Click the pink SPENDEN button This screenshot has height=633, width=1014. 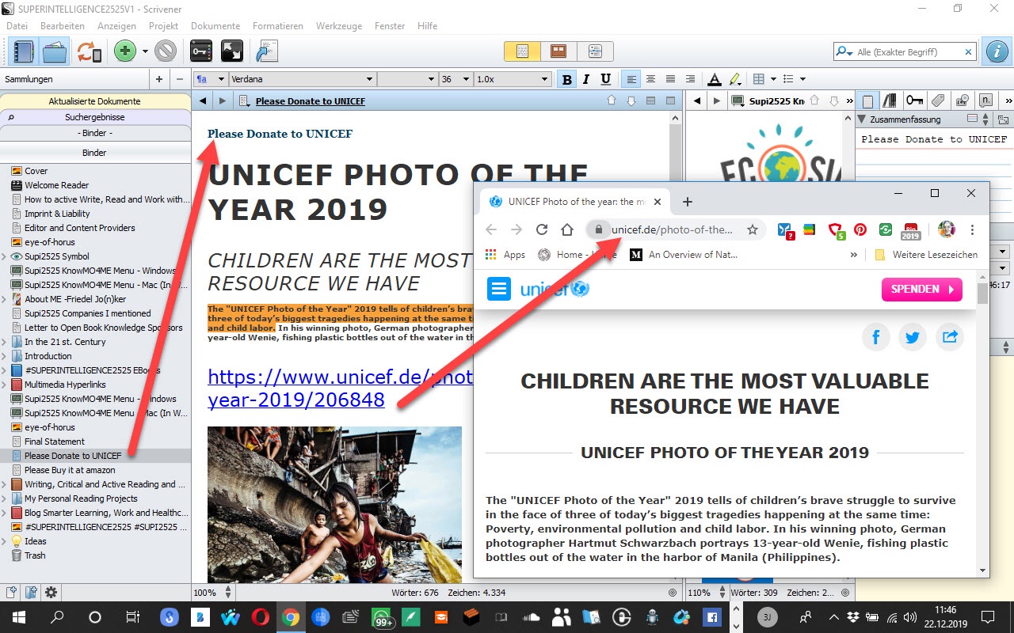pyautogui.click(x=921, y=290)
